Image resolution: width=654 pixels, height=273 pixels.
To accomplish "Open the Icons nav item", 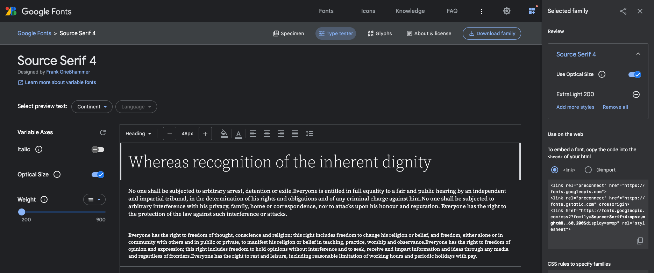I will coord(368,11).
